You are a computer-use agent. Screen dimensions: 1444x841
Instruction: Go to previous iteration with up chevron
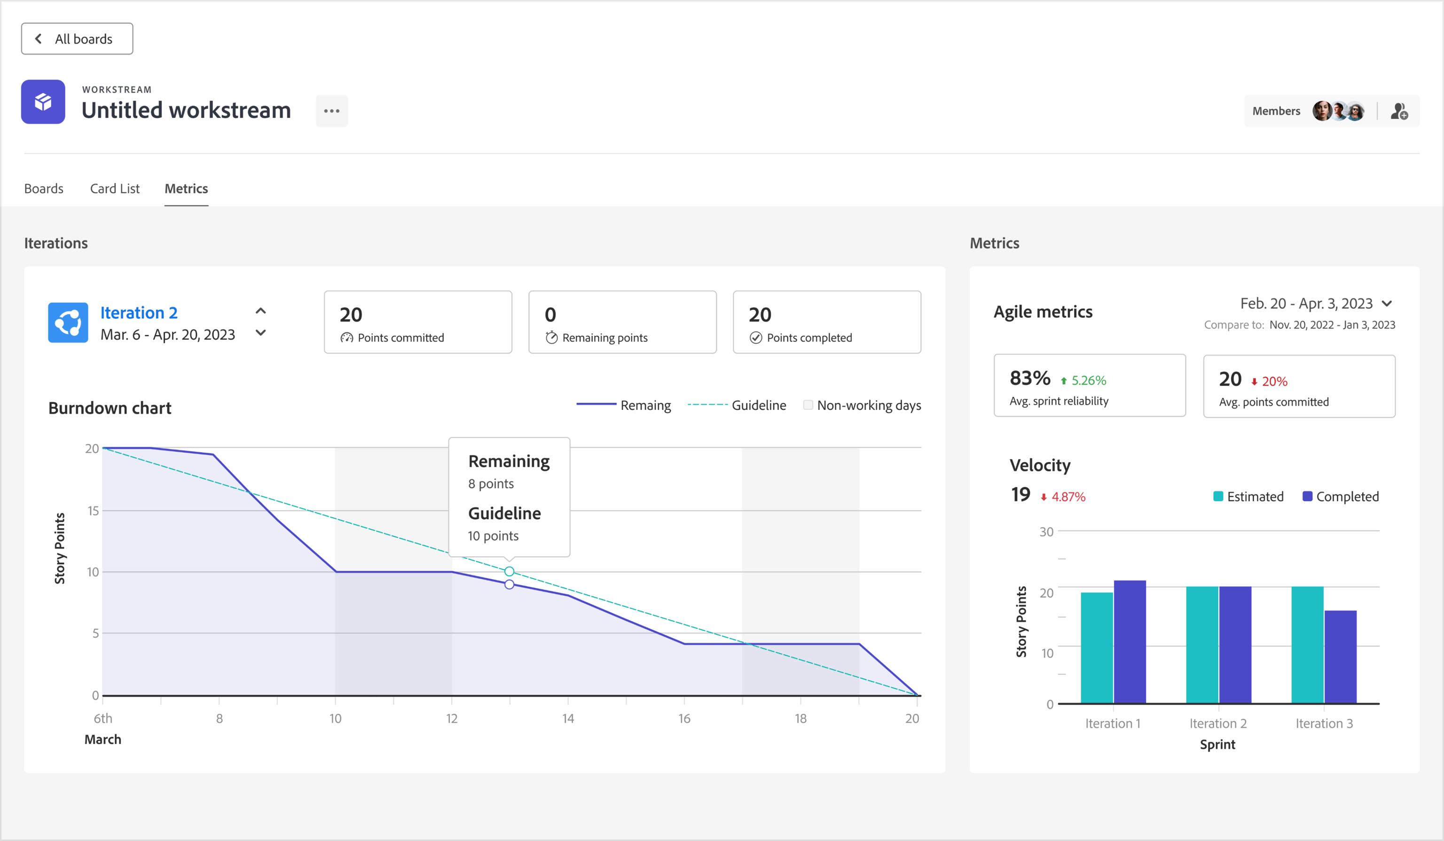[261, 311]
